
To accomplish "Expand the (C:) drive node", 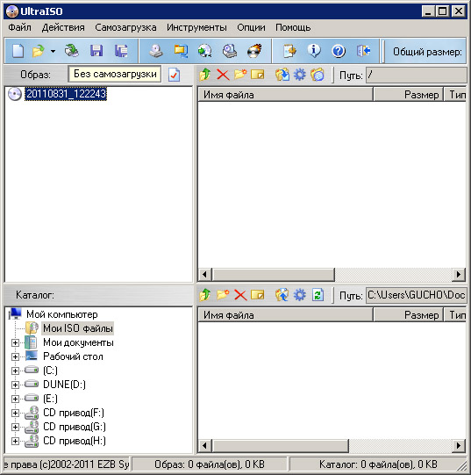I will click(15, 371).
